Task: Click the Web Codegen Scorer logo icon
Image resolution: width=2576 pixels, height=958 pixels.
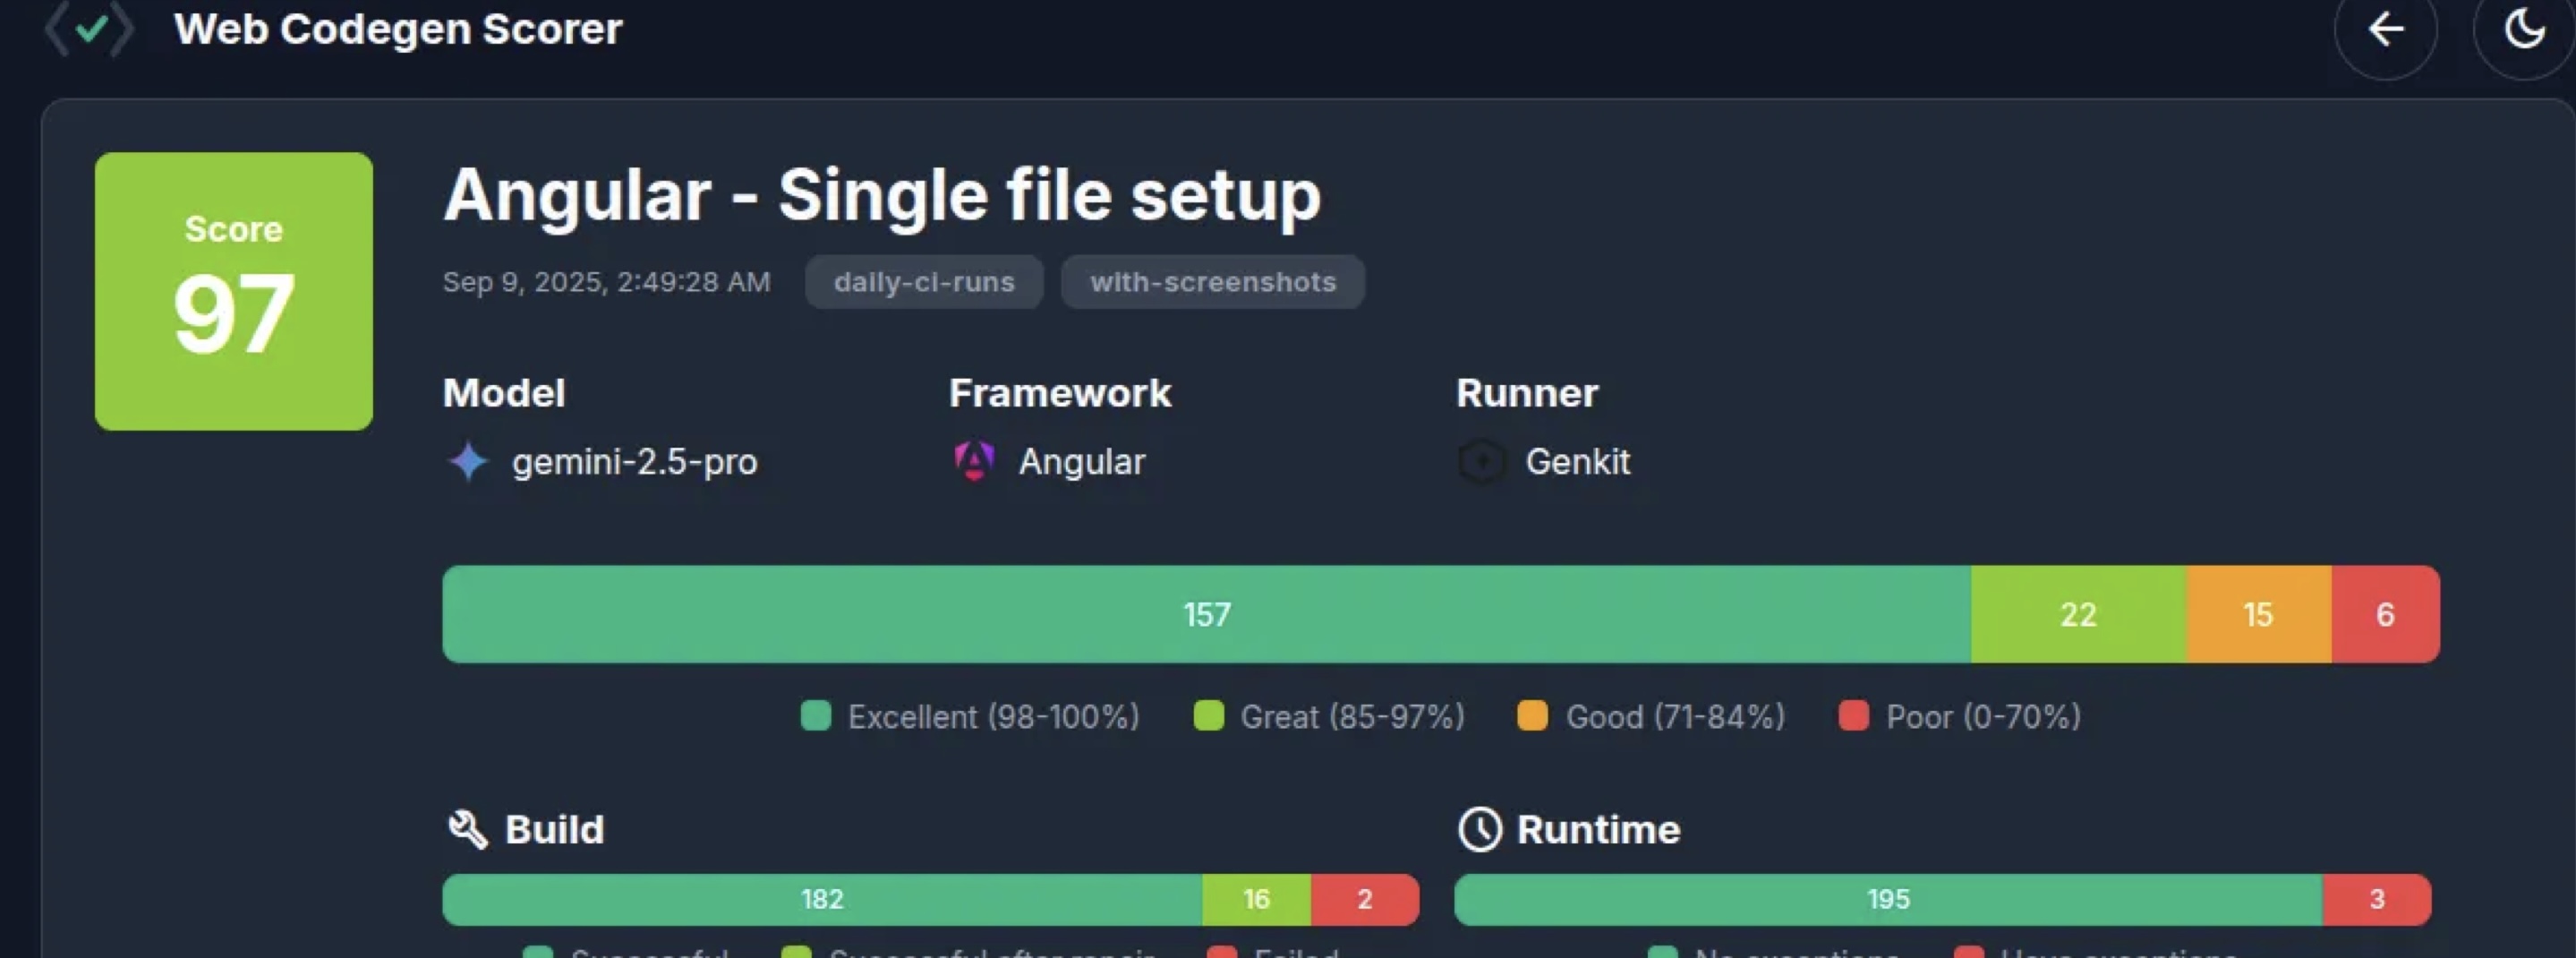Action: pos(89,29)
